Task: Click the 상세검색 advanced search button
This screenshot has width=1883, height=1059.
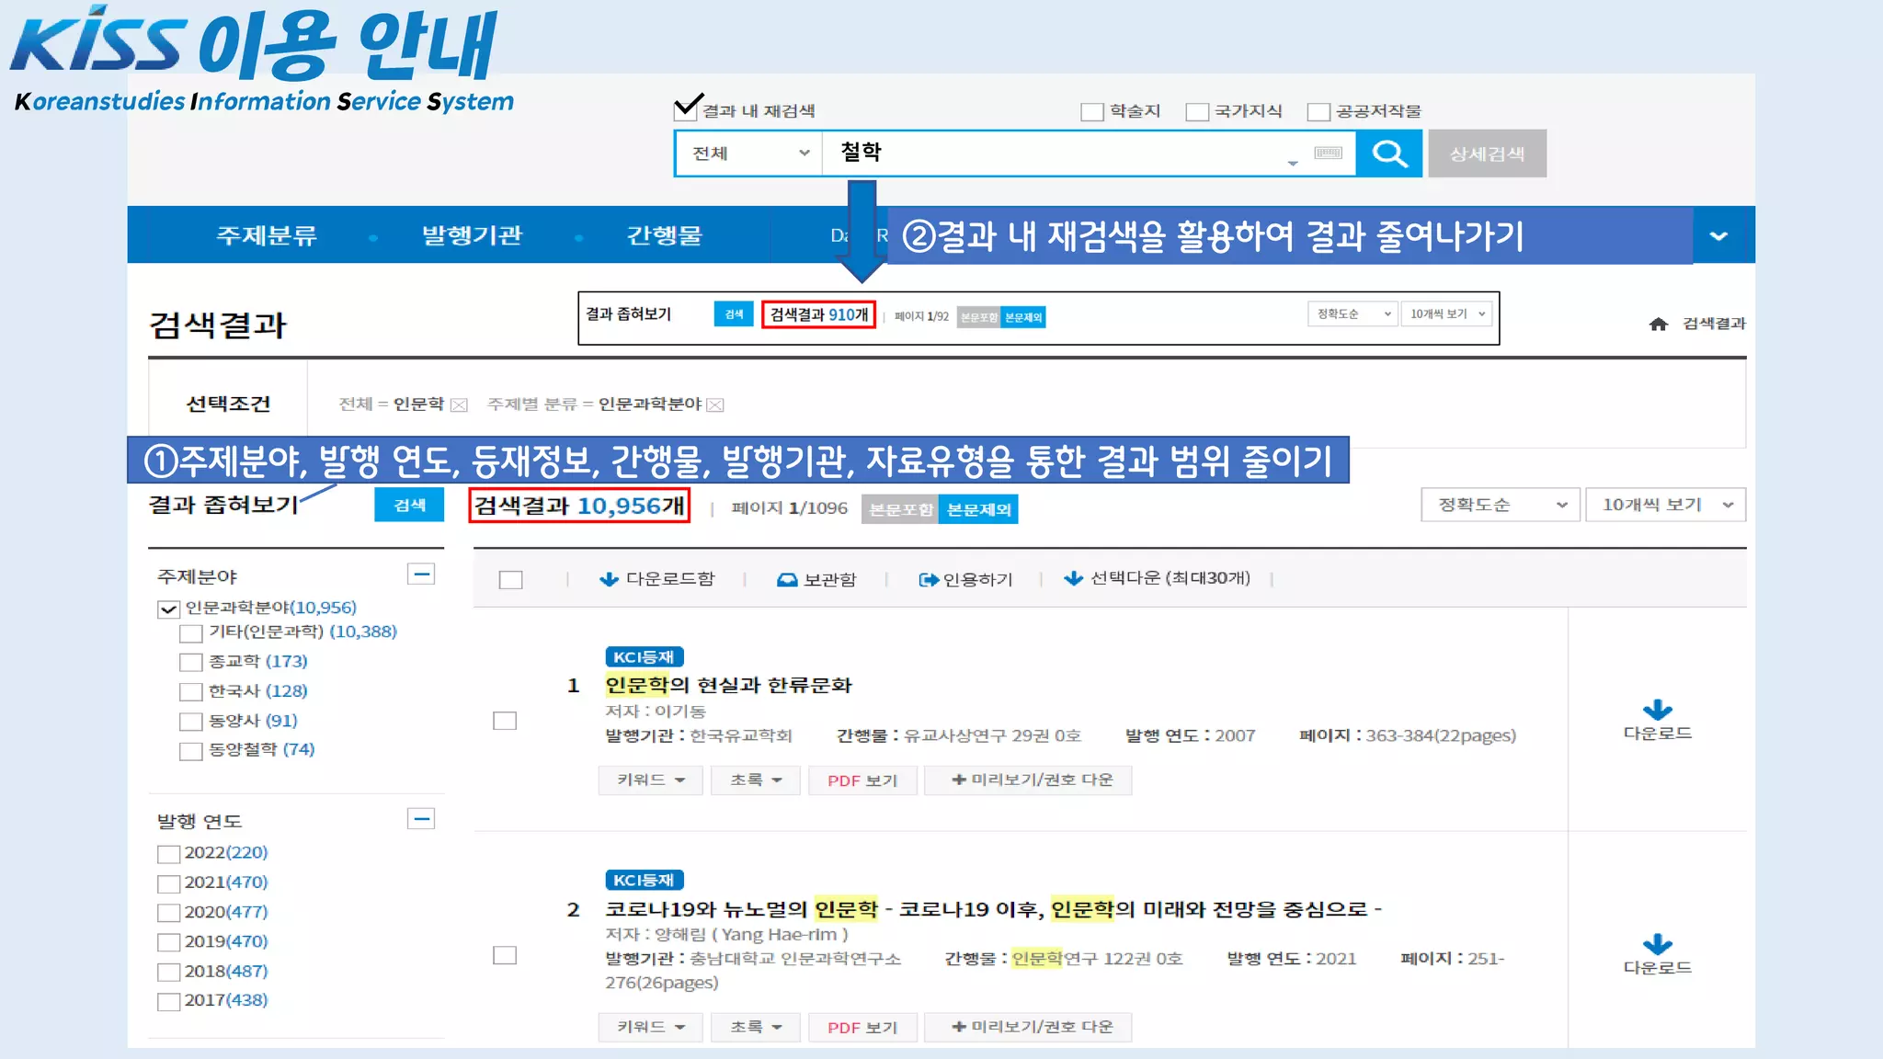Action: pyautogui.click(x=1487, y=154)
